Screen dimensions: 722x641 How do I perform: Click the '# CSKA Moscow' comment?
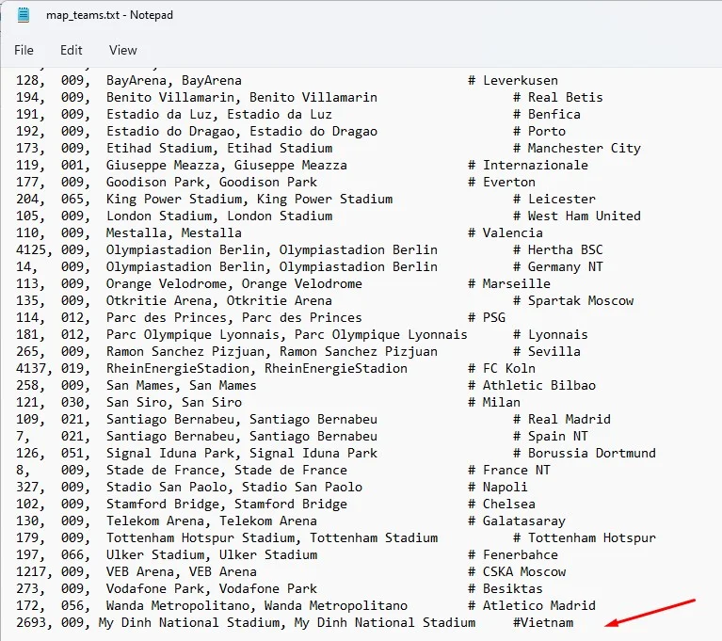[x=517, y=572]
